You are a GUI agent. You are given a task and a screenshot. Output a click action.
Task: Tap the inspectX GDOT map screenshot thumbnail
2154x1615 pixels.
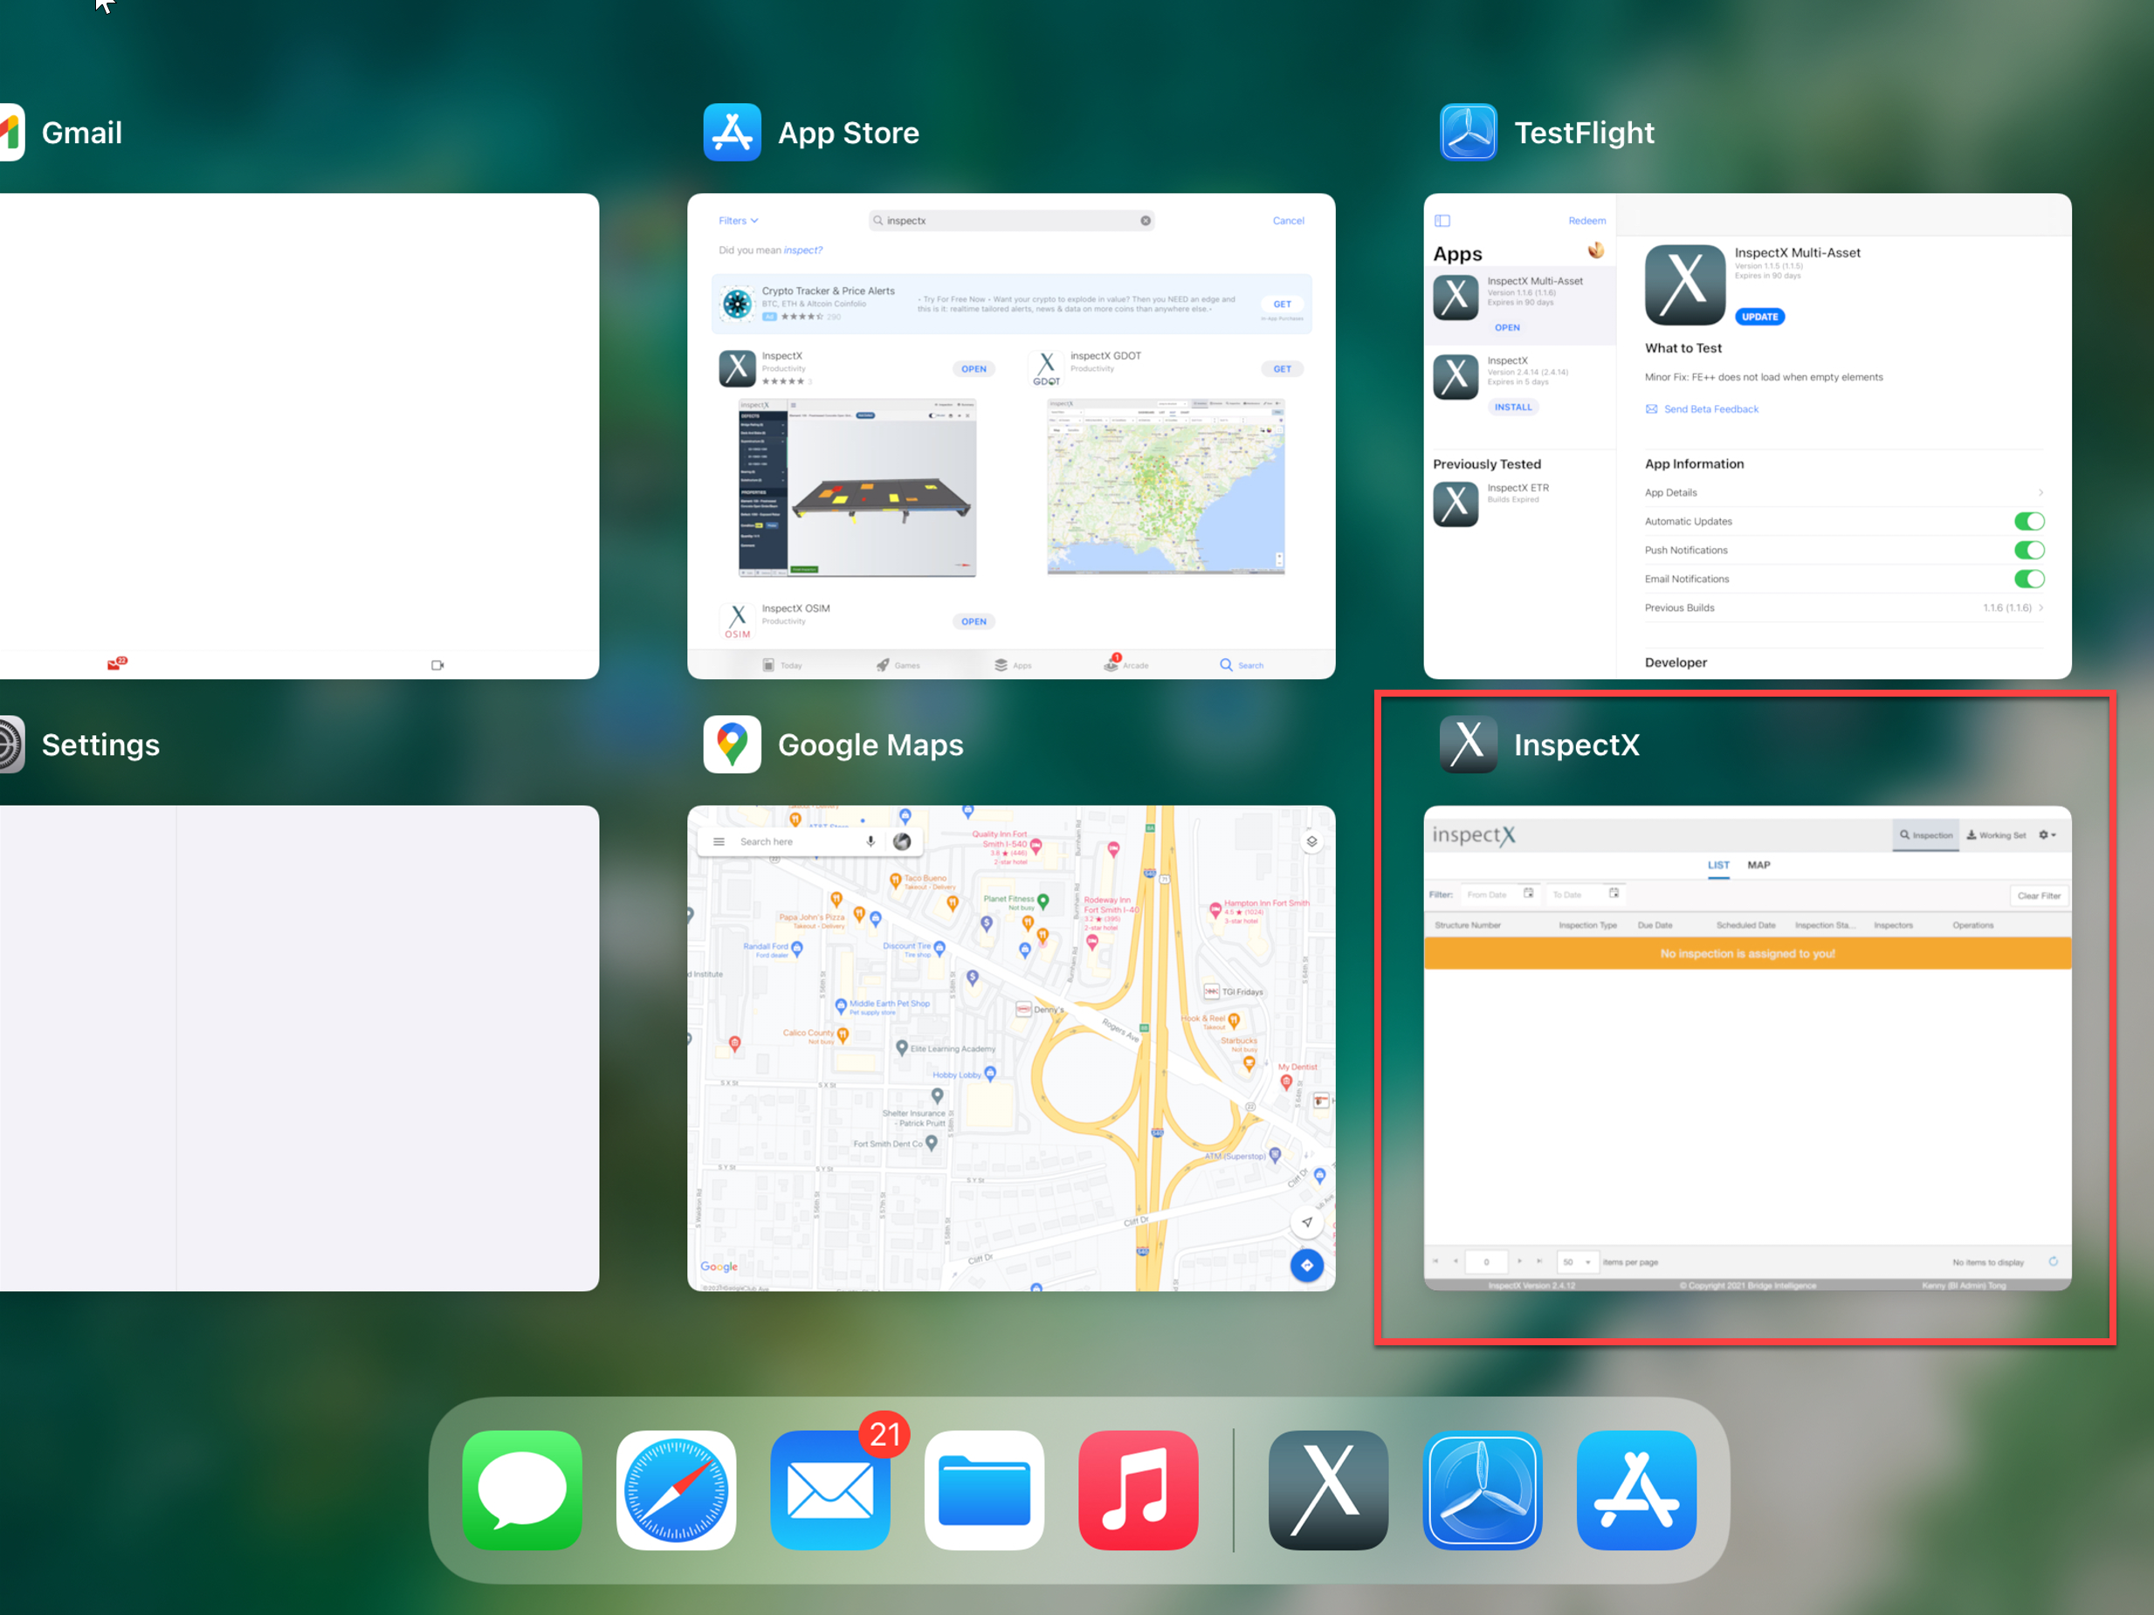pyautogui.click(x=1166, y=485)
